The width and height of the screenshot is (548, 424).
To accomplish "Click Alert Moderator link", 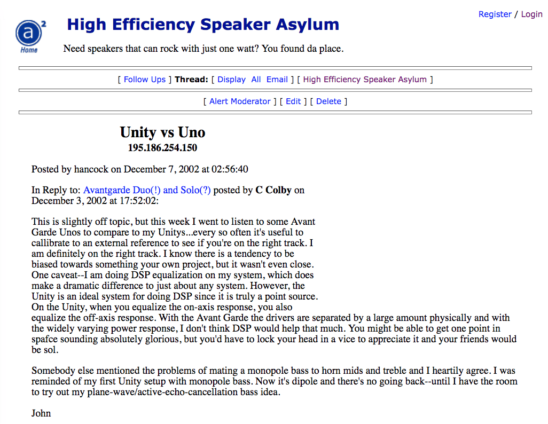I will (240, 101).
